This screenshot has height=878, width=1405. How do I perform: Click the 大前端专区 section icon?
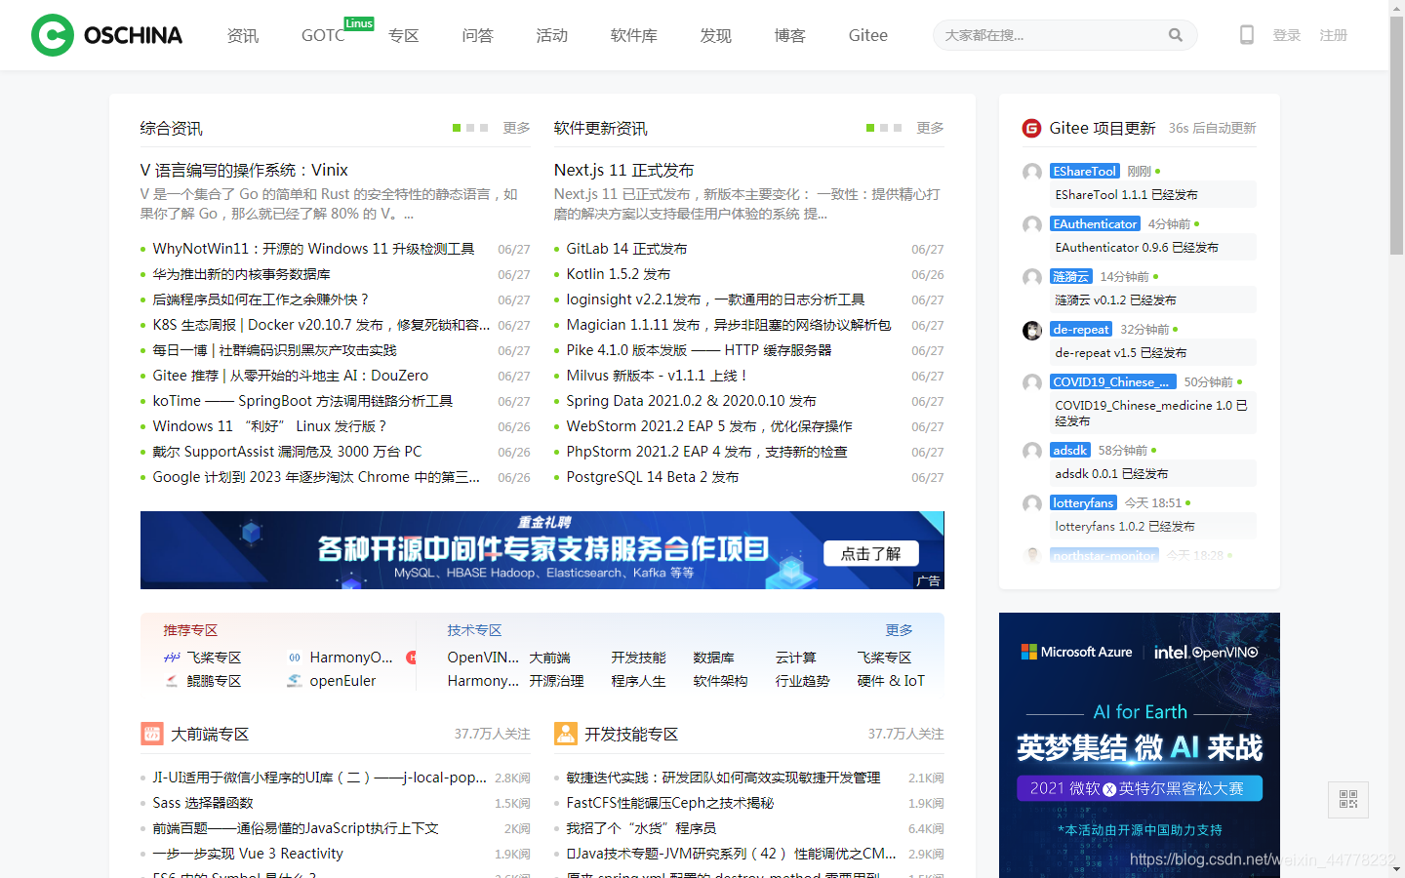[x=151, y=734]
